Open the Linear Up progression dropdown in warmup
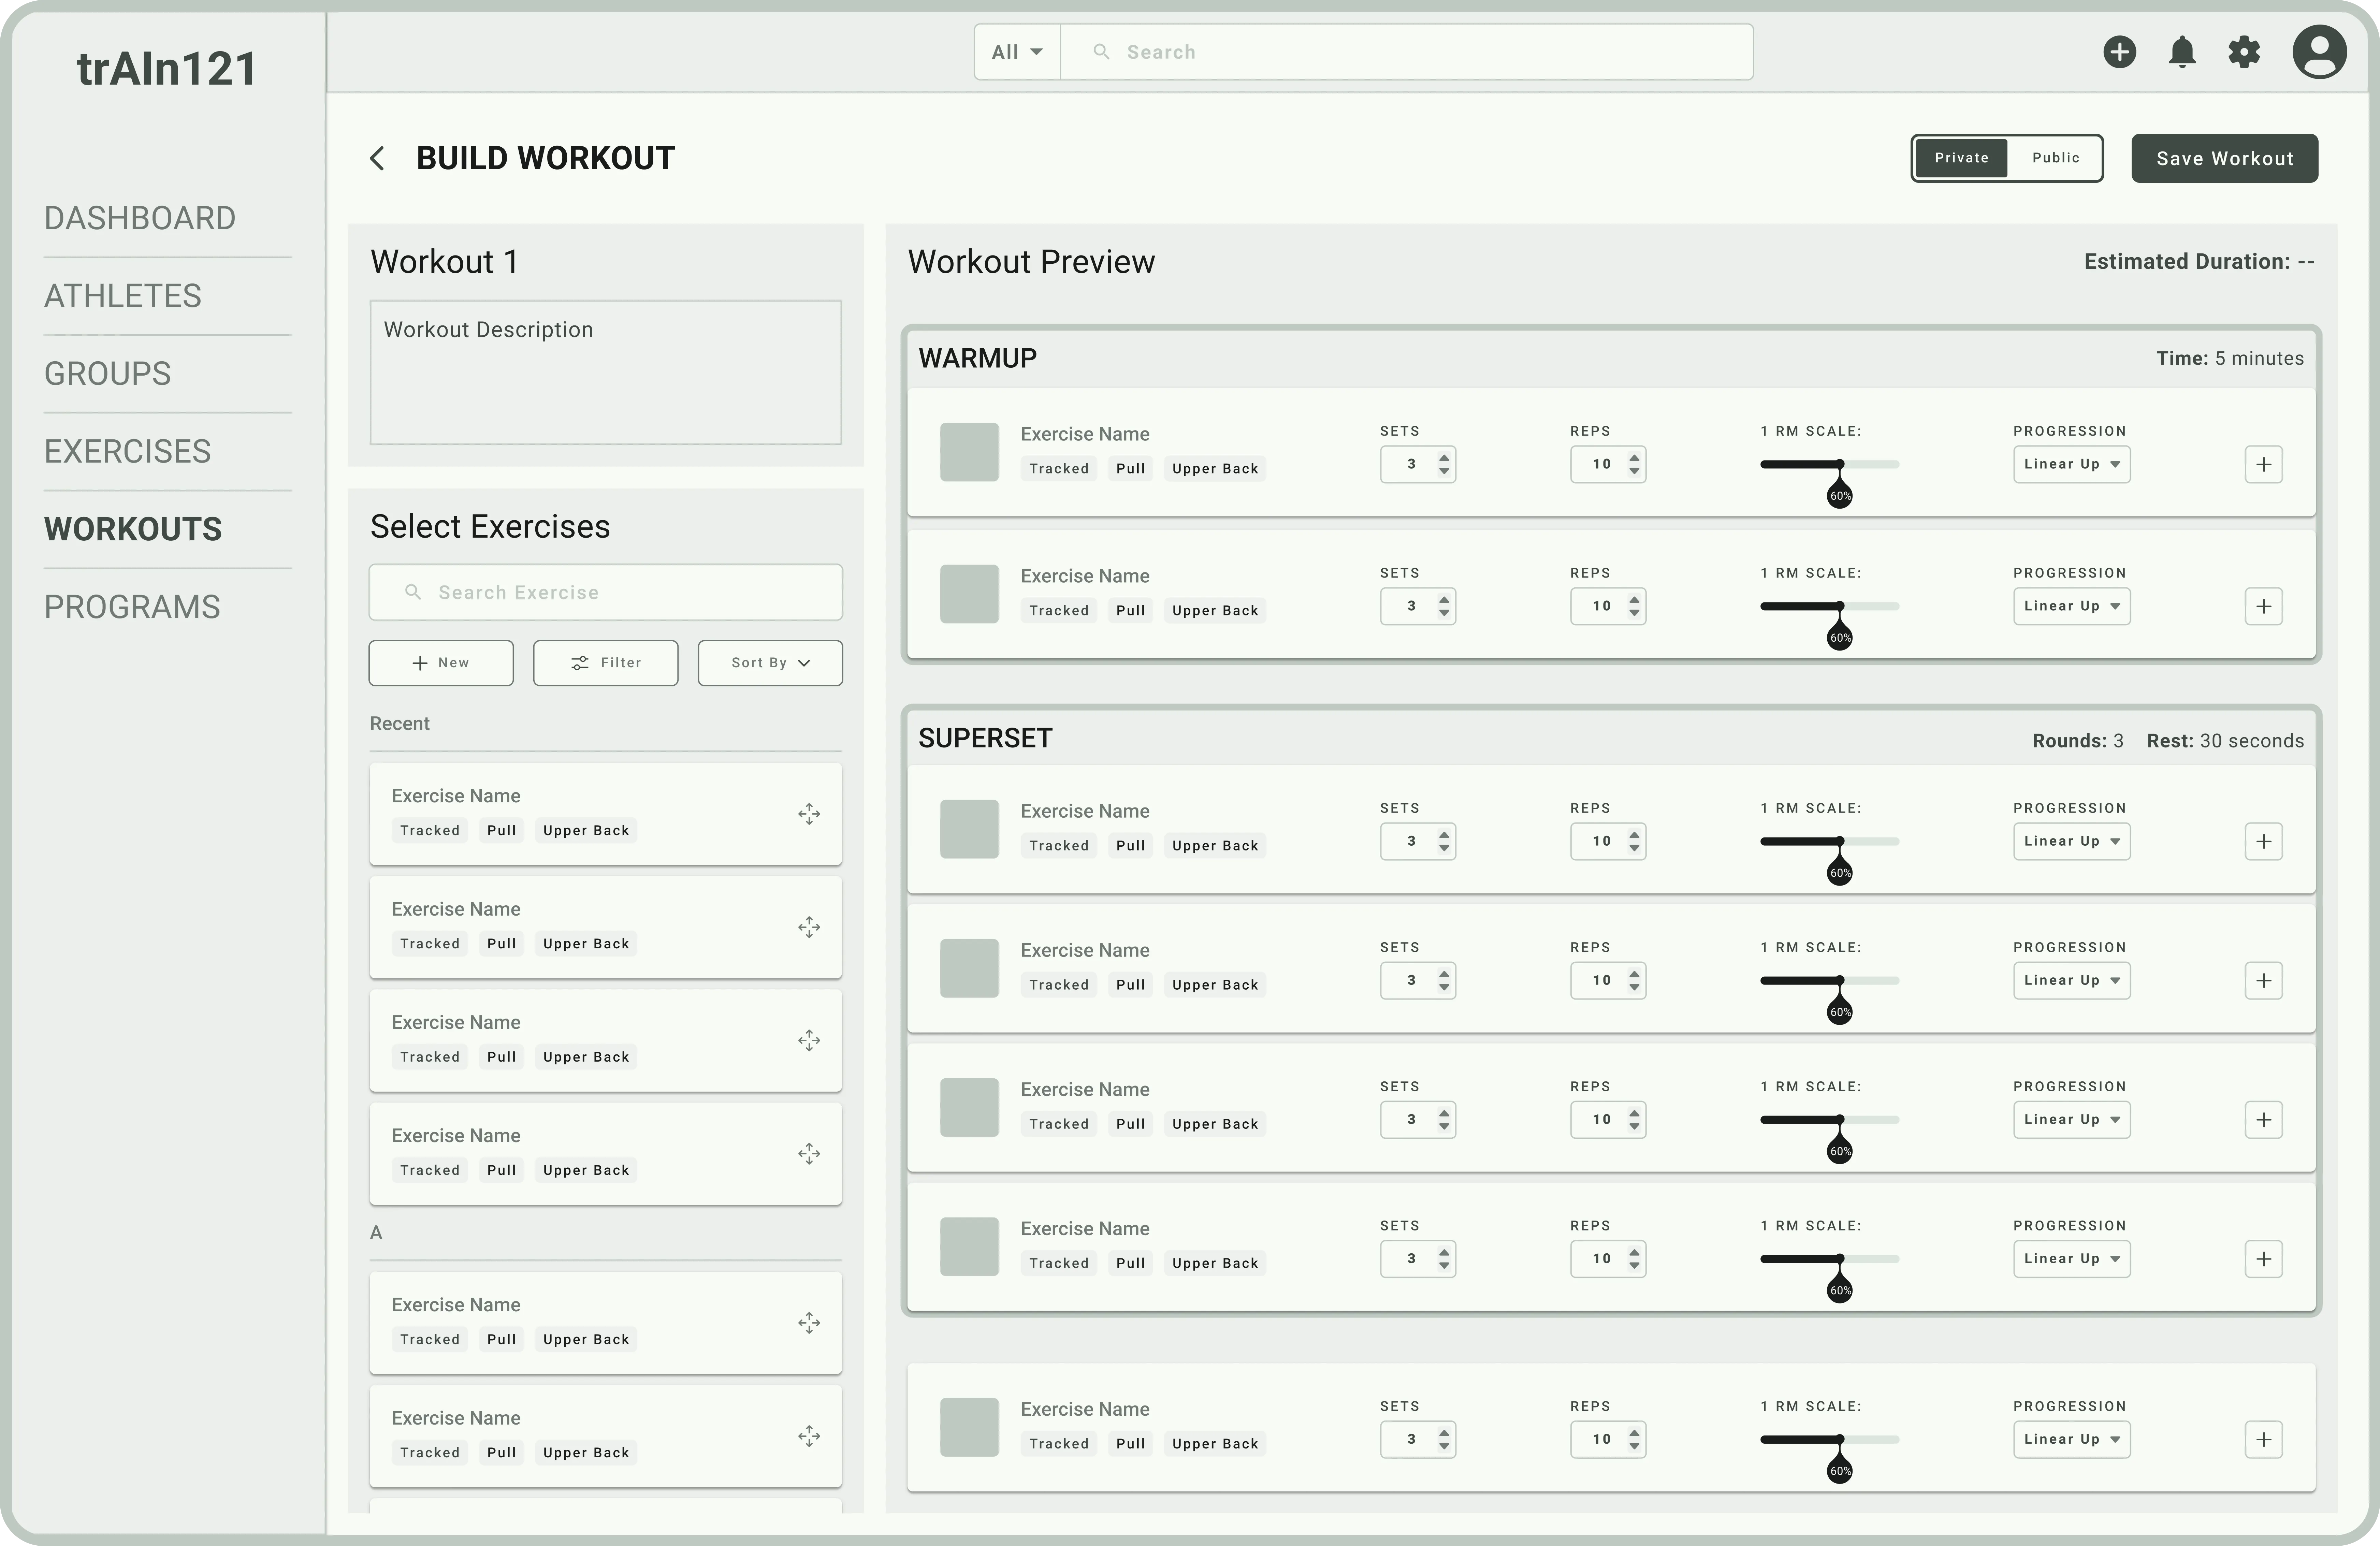The height and width of the screenshot is (1546, 2380). (2071, 464)
